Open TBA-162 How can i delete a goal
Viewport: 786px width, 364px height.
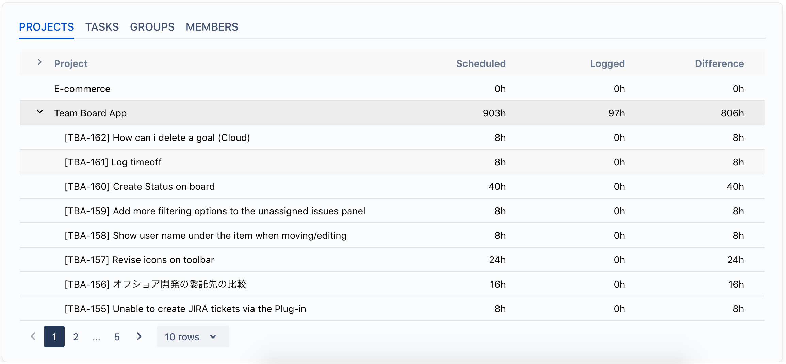157,138
